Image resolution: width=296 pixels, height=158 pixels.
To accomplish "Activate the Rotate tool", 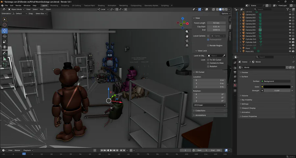I will (5, 36).
